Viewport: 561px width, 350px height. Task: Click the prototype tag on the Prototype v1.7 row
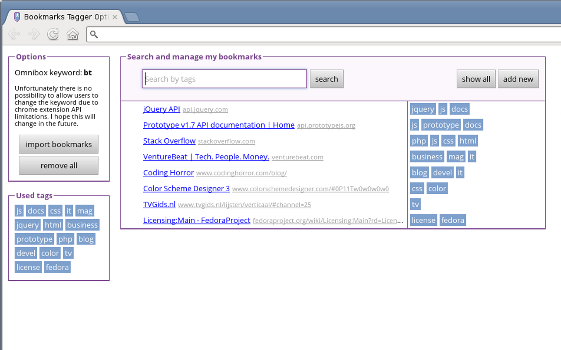click(441, 125)
